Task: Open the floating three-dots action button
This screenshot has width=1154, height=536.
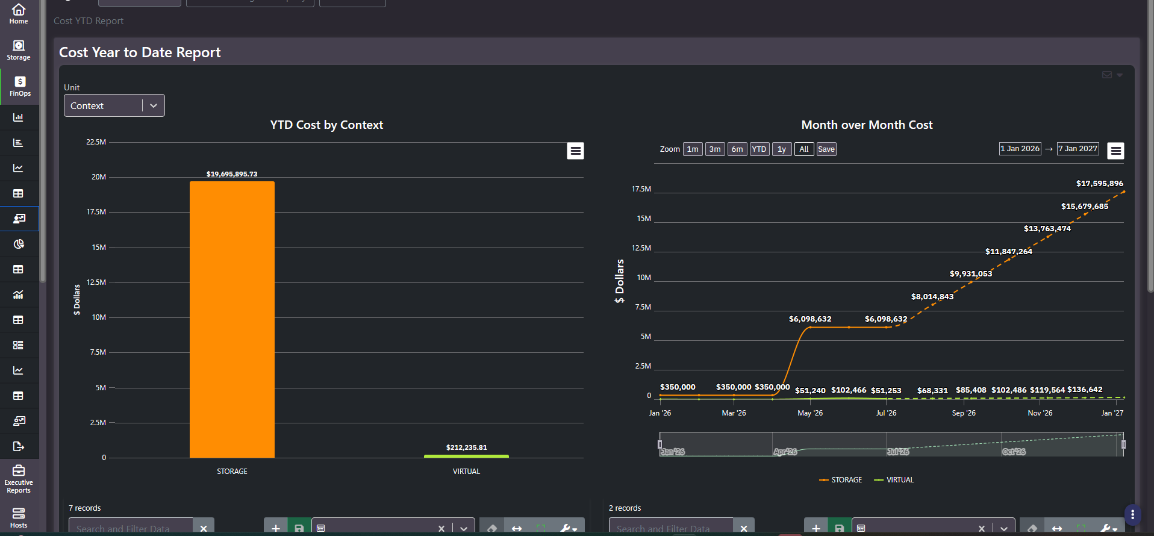Action: click(x=1132, y=515)
